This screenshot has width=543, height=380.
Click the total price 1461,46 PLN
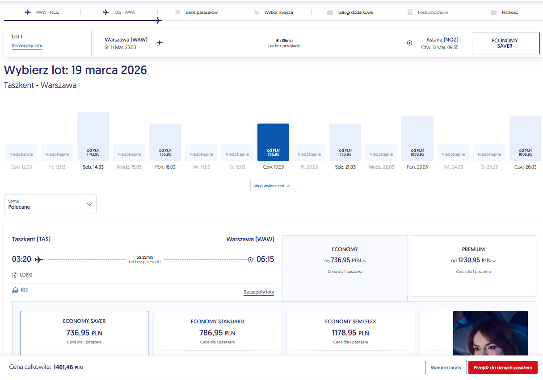pyautogui.click(x=68, y=368)
